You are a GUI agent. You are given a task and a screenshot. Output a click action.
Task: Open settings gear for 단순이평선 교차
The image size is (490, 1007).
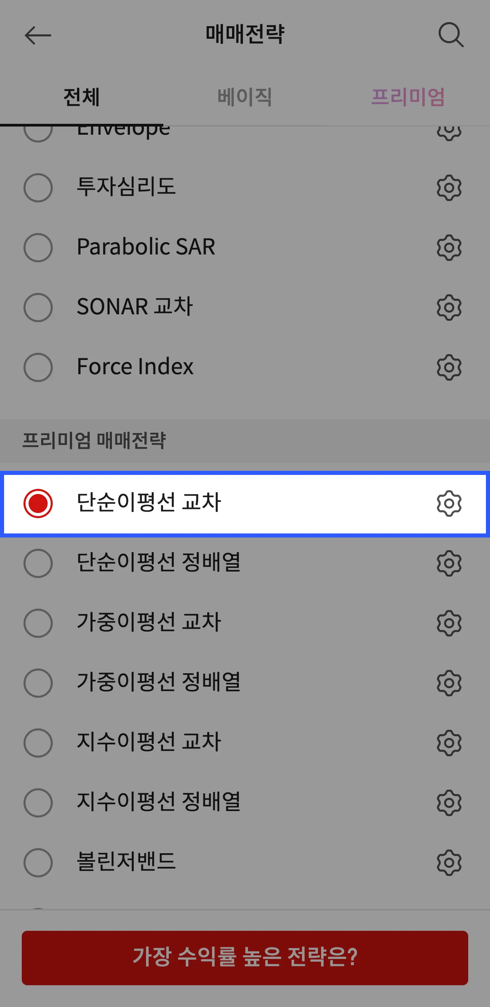pos(449,503)
